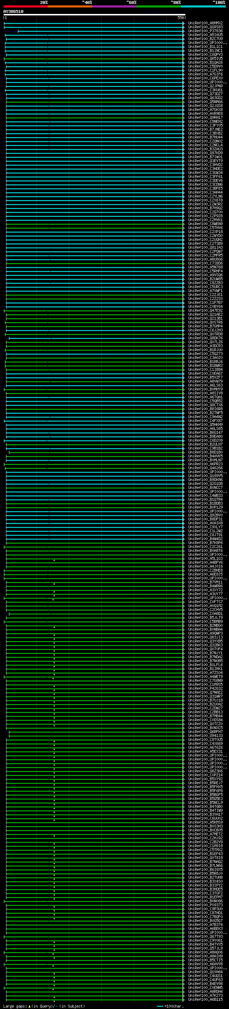The width and height of the screenshot is (229, 1009).
Task: Select hit label UniRef100_A6B115
Action: point(205,999)
